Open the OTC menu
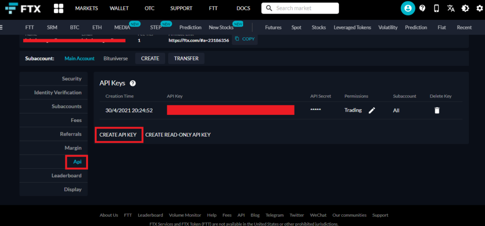 pos(149,9)
